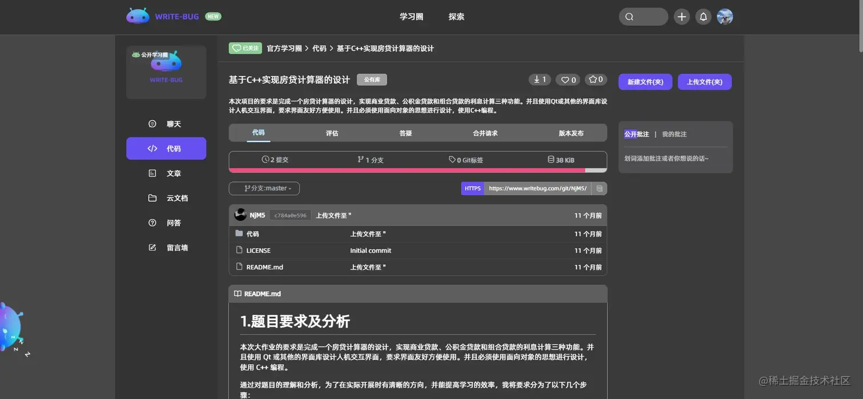The height and width of the screenshot is (399, 863).
Task: Click the 公开学习圈 circle card
Action: pyautogui.click(x=166, y=72)
